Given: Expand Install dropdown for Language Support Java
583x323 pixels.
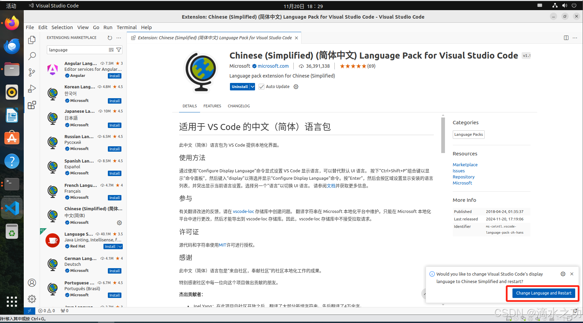Looking at the screenshot, I should (120, 246).
